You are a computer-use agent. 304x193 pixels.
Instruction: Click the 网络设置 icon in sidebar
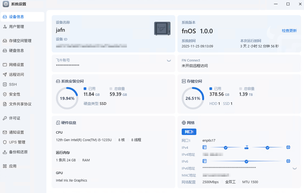(x=5, y=65)
